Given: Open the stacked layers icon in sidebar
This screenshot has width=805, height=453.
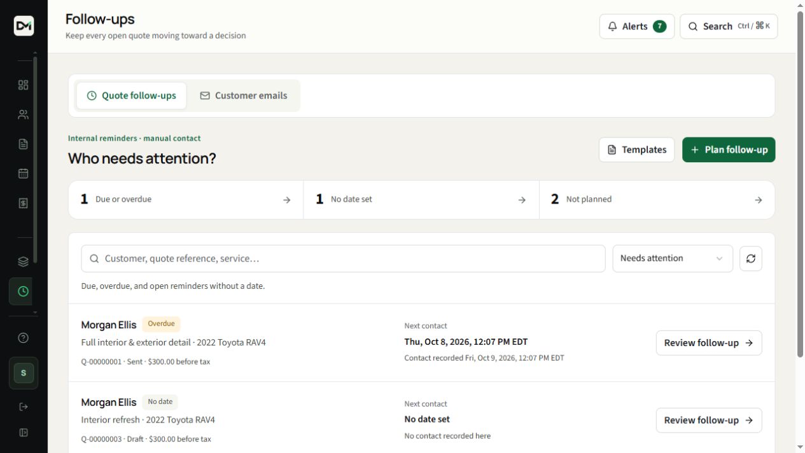Looking at the screenshot, I should click(x=24, y=261).
